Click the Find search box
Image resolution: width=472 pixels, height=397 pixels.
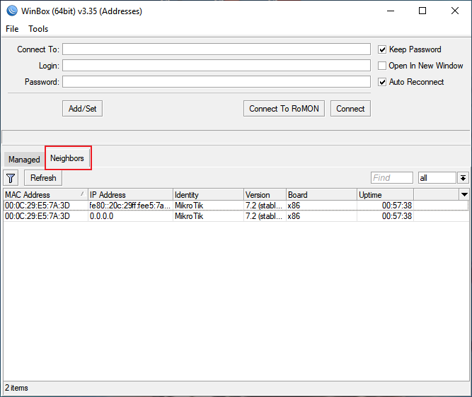coord(391,178)
